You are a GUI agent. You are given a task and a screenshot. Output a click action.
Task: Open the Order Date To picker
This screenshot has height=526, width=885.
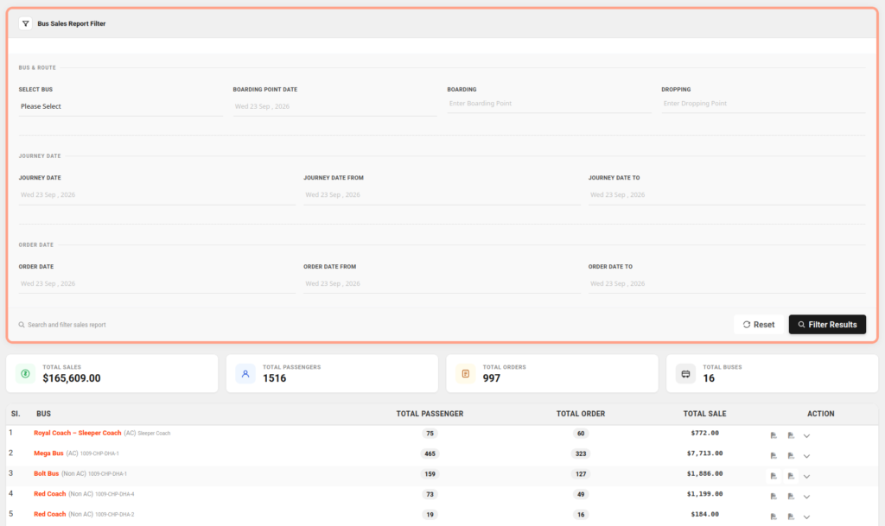(x=726, y=283)
